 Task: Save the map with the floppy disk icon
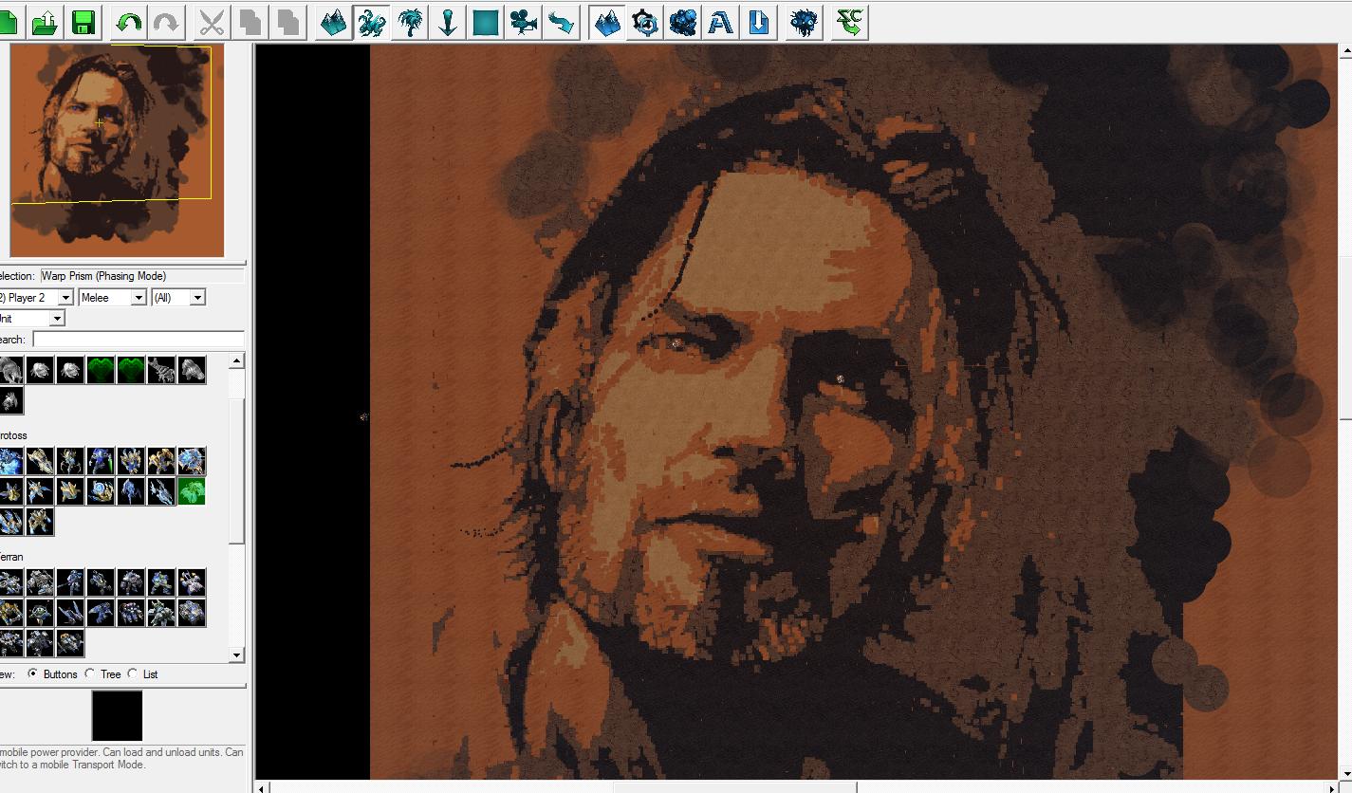point(83,22)
